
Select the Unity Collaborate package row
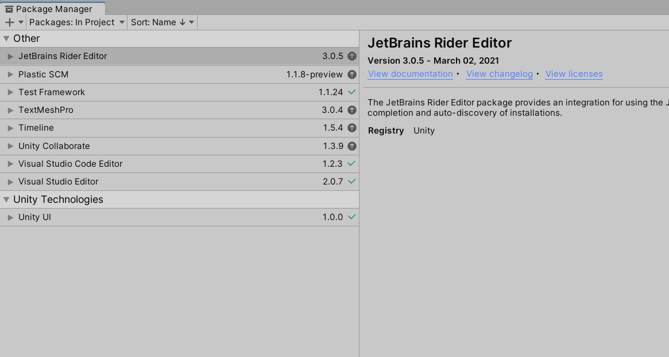click(x=172, y=146)
